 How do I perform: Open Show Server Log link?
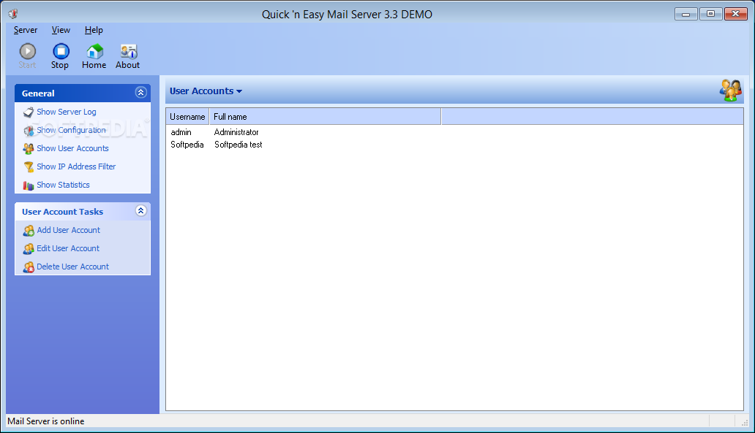pos(67,112)
